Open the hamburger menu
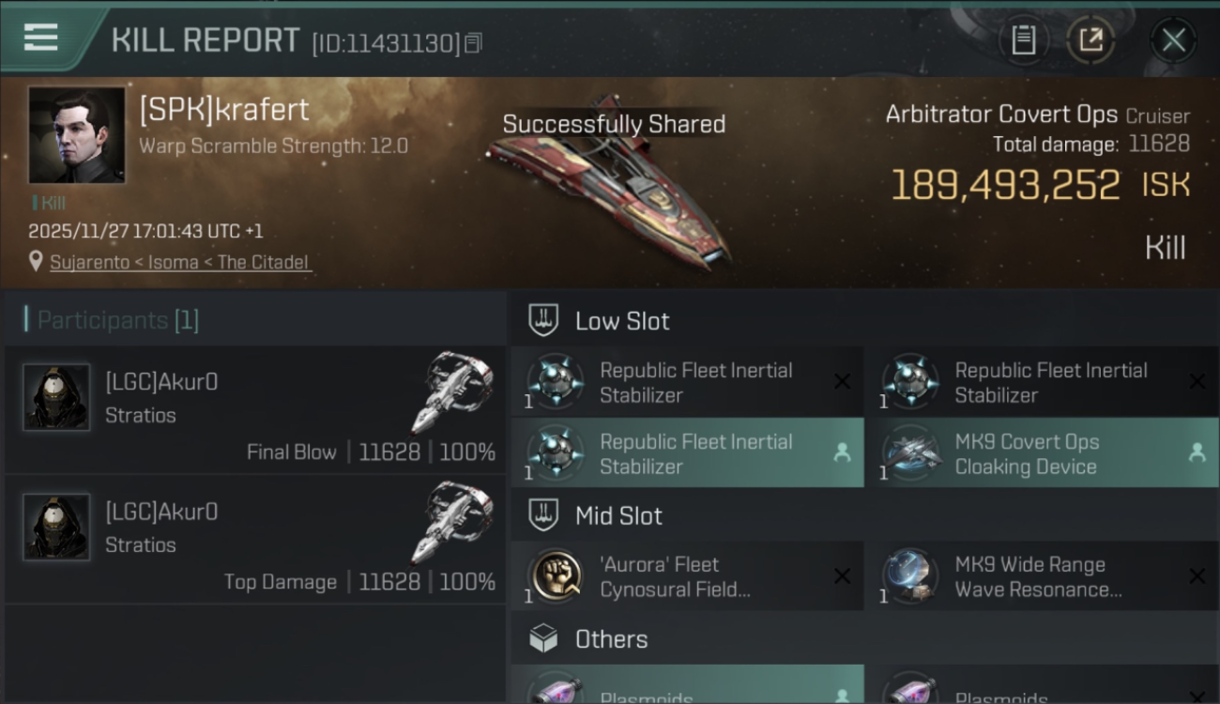The width and height of the screenshot is (1220, 704). click(x=40, y=38)
